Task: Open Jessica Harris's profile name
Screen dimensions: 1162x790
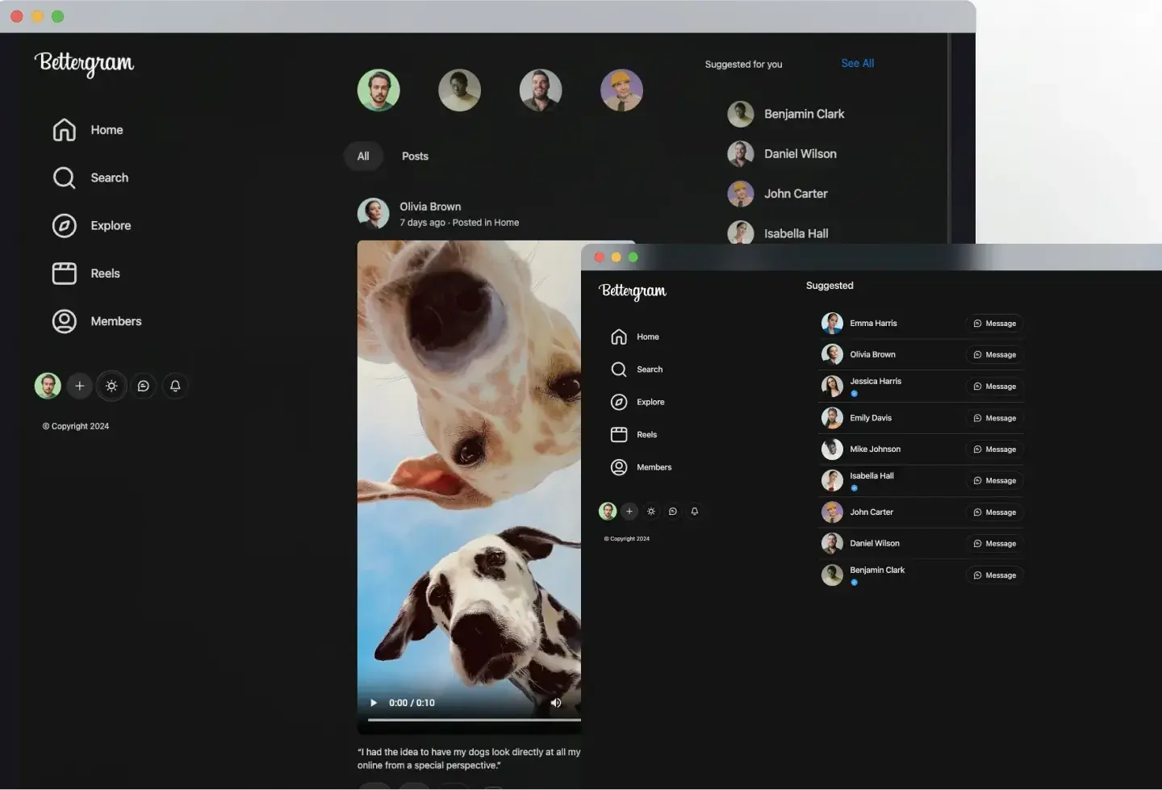Action: [876, 381]
